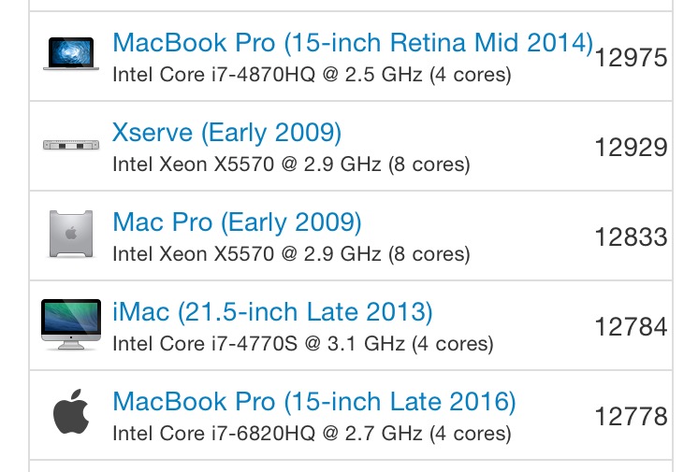Screen dimensions: 698x472
Task: Click the Apple logo icon
Action: (x=71, y=411)
